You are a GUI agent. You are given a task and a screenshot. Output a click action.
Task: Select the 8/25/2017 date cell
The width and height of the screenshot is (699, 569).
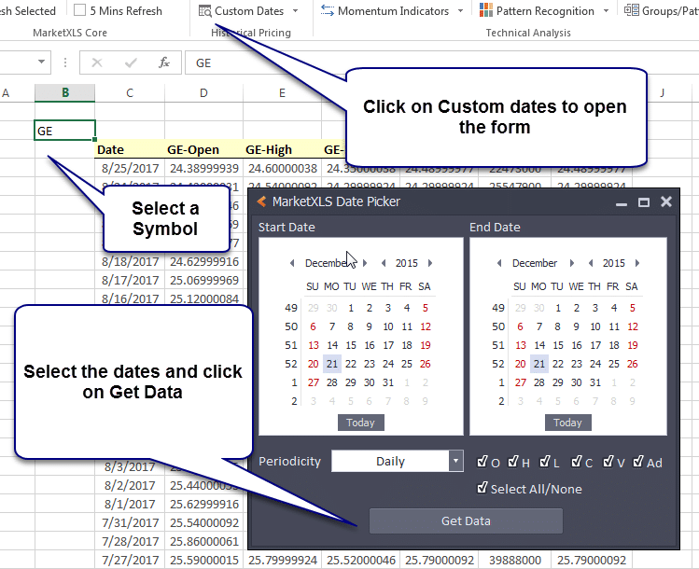coord(130,168)
